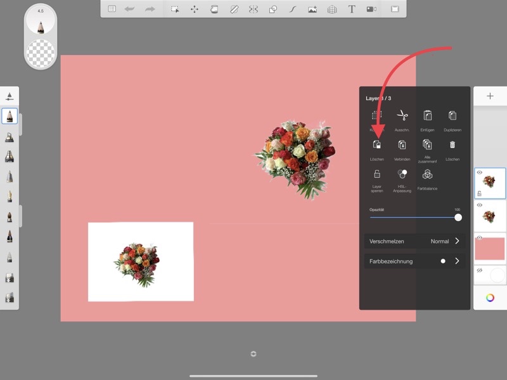Open HSL-Anpassung adjustment
The height and width of the screenshot is (380, 507).
[x=402, y=174]
